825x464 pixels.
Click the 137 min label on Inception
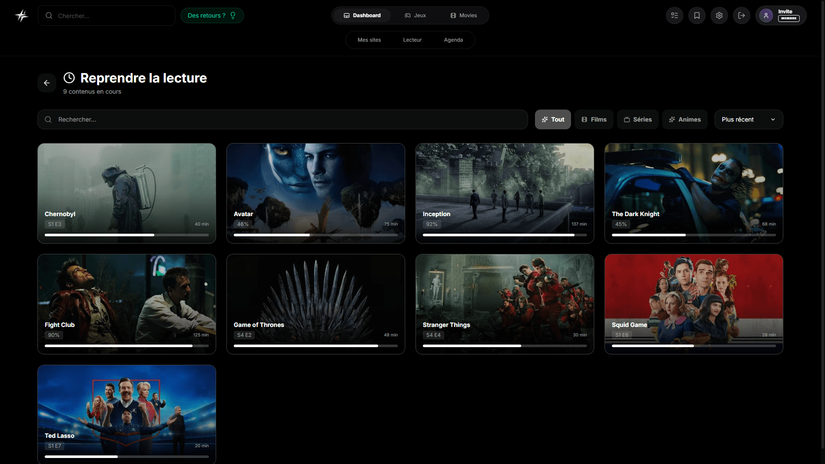[x=579, y=224]
